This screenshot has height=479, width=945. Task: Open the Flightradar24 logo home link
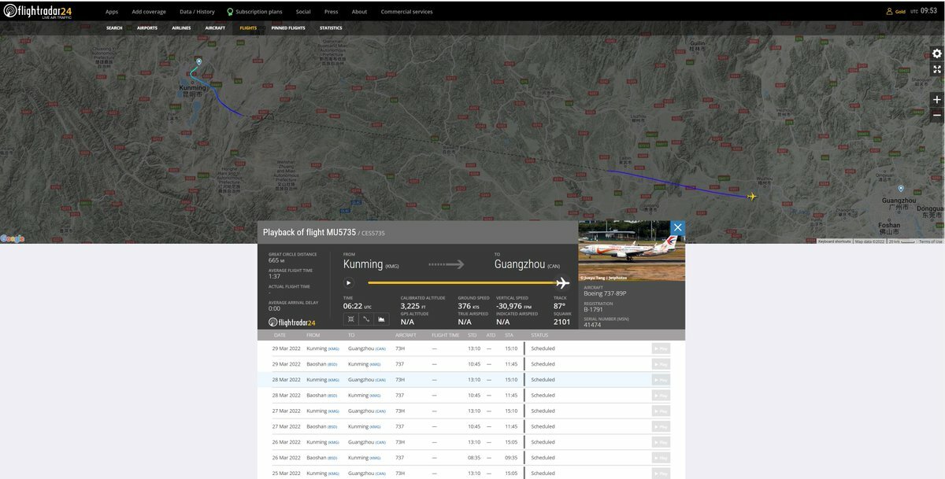[x=39, y=11]
